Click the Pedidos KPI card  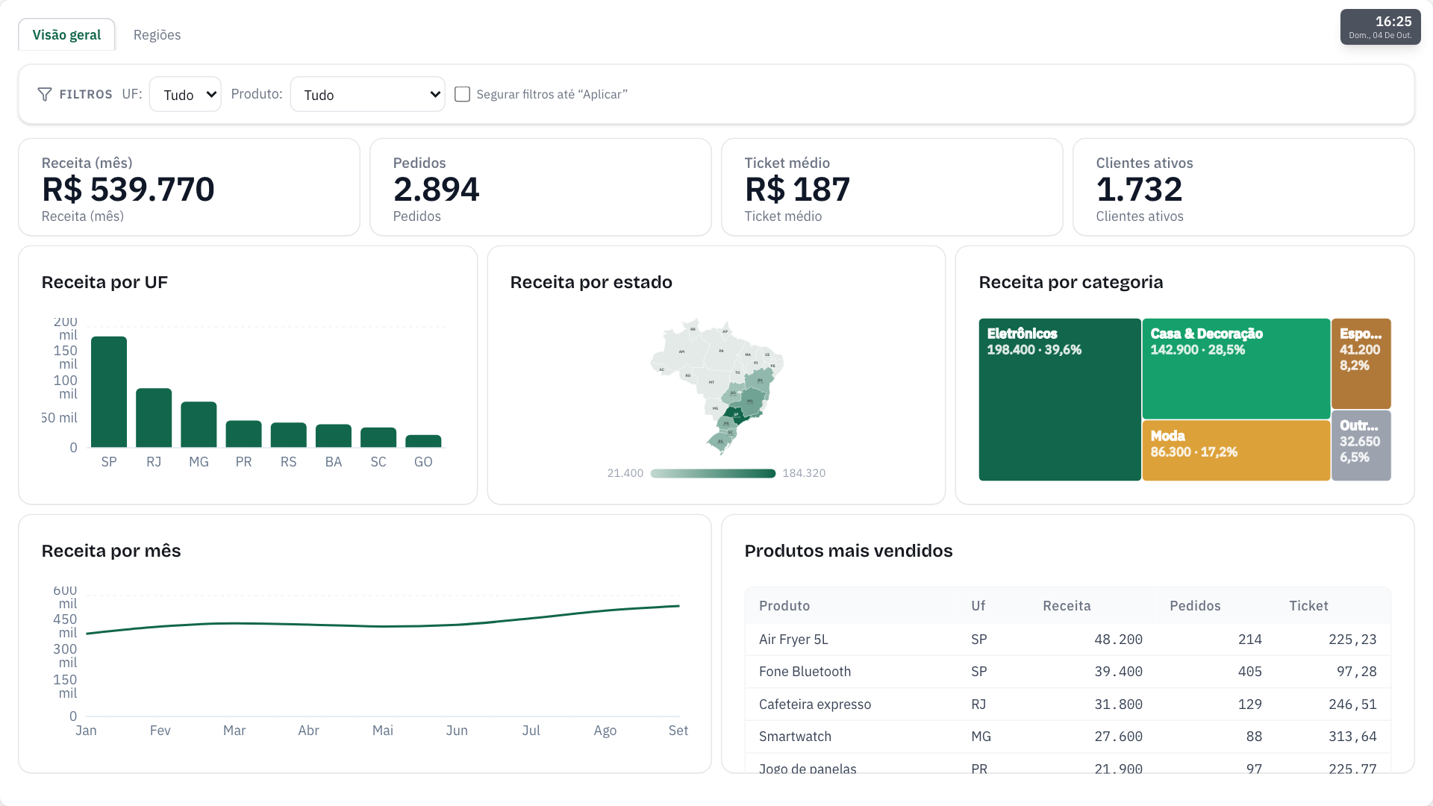(540, 187)
